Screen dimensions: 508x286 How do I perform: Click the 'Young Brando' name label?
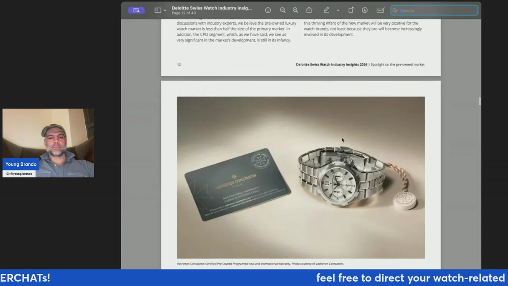(21, 164)
